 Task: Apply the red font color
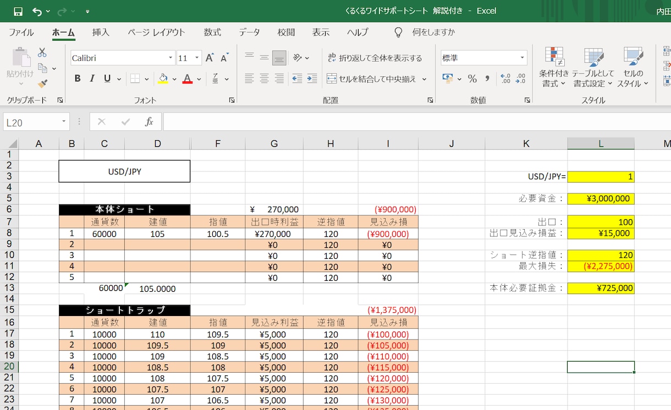188,79
